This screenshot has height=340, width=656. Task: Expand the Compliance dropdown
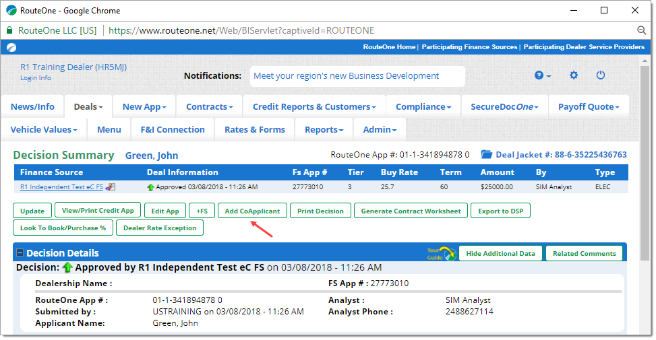pyautogui.click(x=423, y=106)
